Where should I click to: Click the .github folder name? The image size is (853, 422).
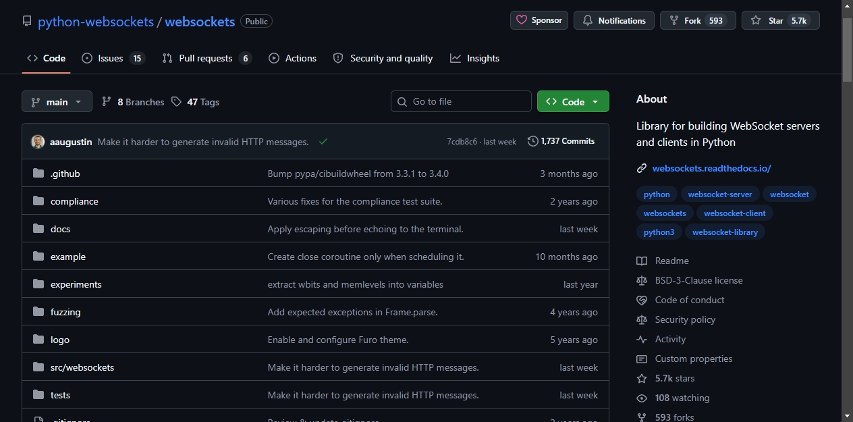pos(65,174)
